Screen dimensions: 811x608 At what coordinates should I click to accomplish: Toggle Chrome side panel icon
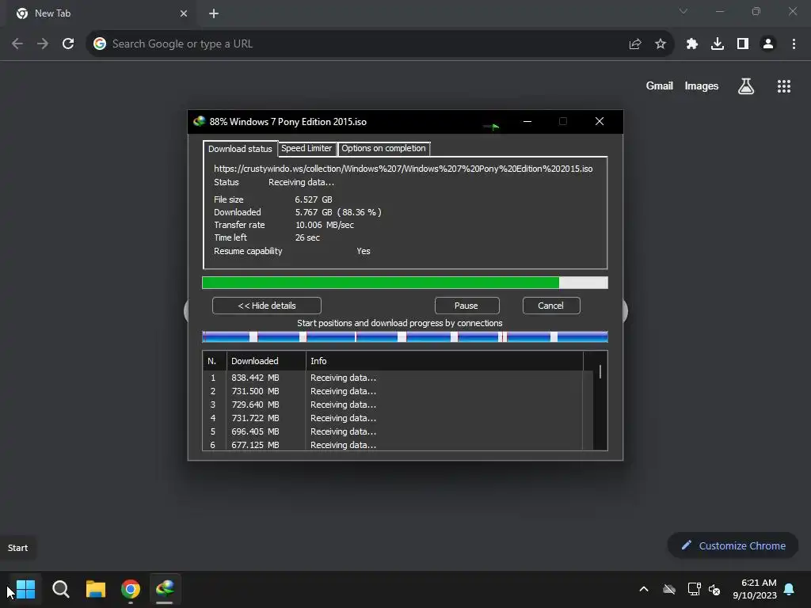coord(743,44)
